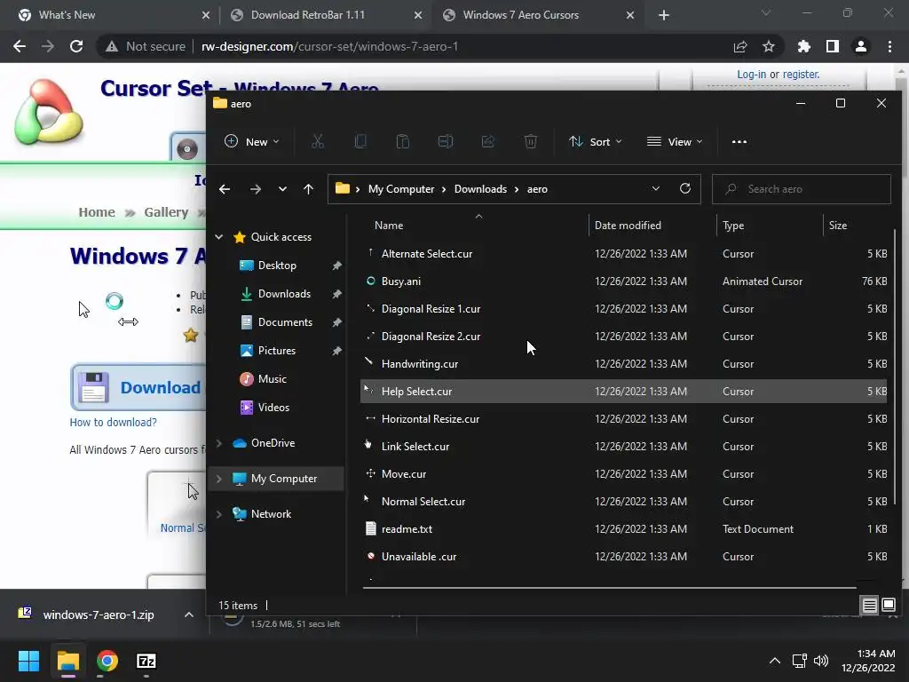Click the Share icon in Explorer toolbar
The height and width of the screenshot is (682, 909).
[x=488, y=141]
